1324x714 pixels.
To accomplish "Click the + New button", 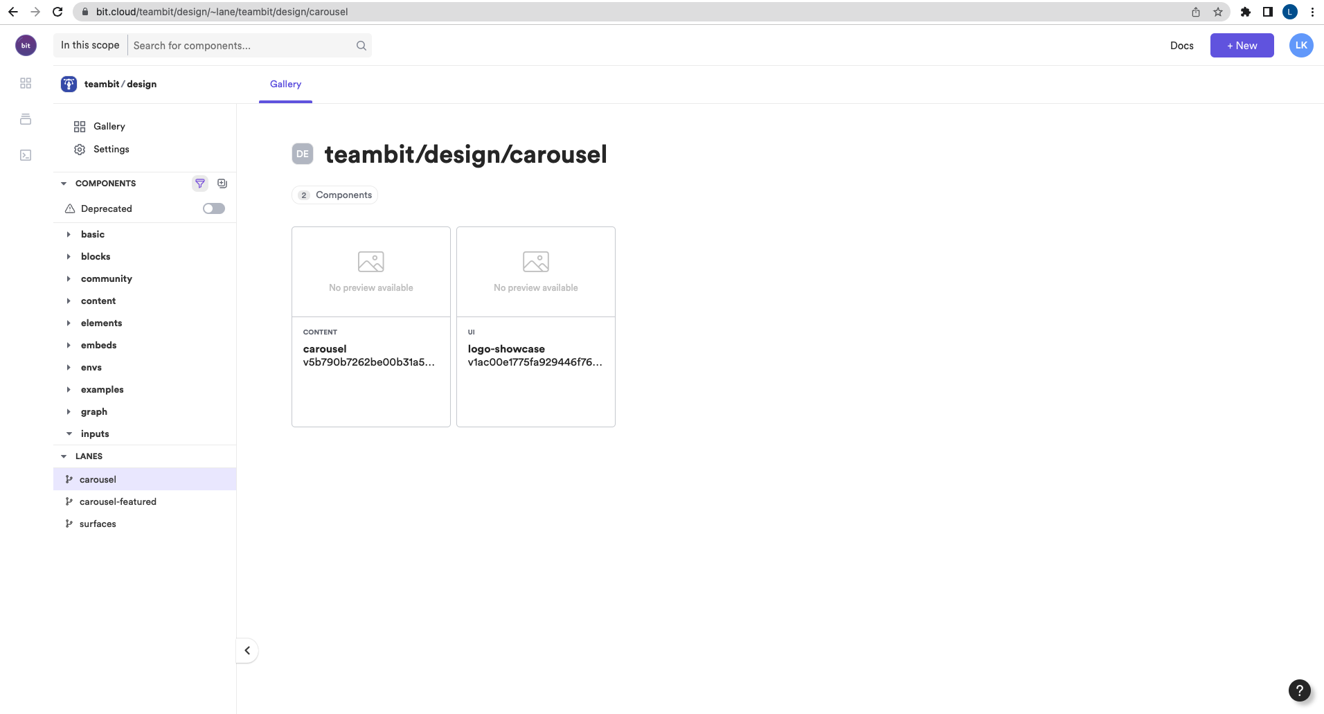I will [x=1242, y=46].
